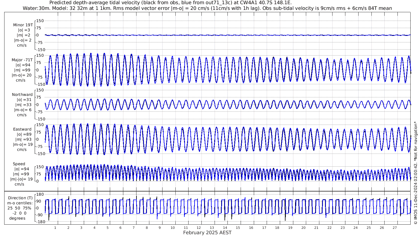
Task: Click the 'Water:30m. Model: 32 32m' subtitle line
Action: coord(207,8)
